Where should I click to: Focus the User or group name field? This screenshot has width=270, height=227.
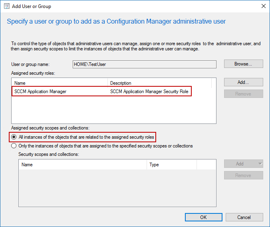click(145, 64)
